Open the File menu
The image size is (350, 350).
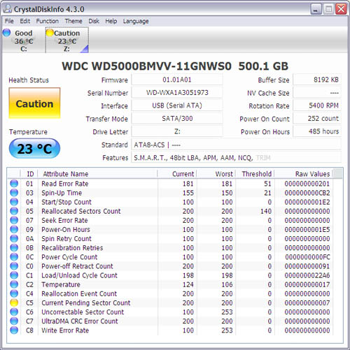9,21
